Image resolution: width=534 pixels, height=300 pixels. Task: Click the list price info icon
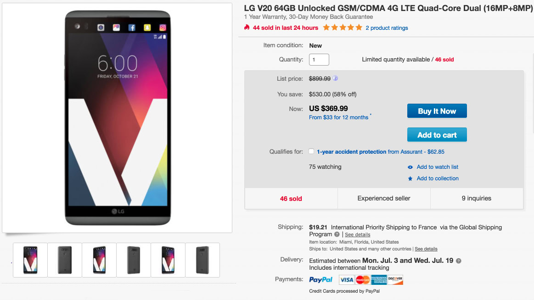pyautogui.click(x=336, y=78)
